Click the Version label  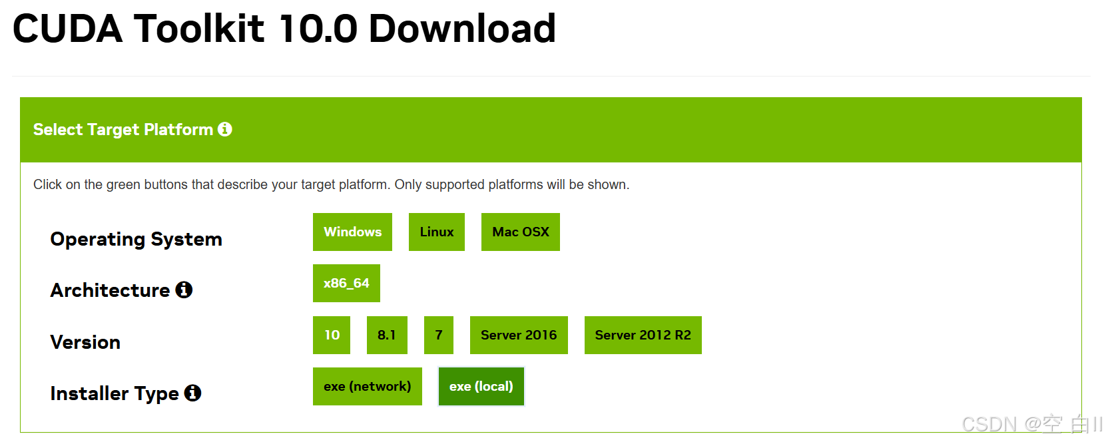85,342
